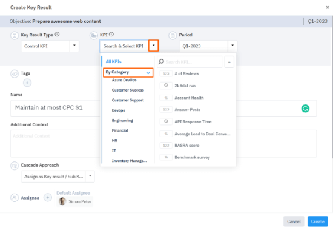
Task: Choose the Answer Posts KPI
Action: pyautogui.click(x=187, y=110)
